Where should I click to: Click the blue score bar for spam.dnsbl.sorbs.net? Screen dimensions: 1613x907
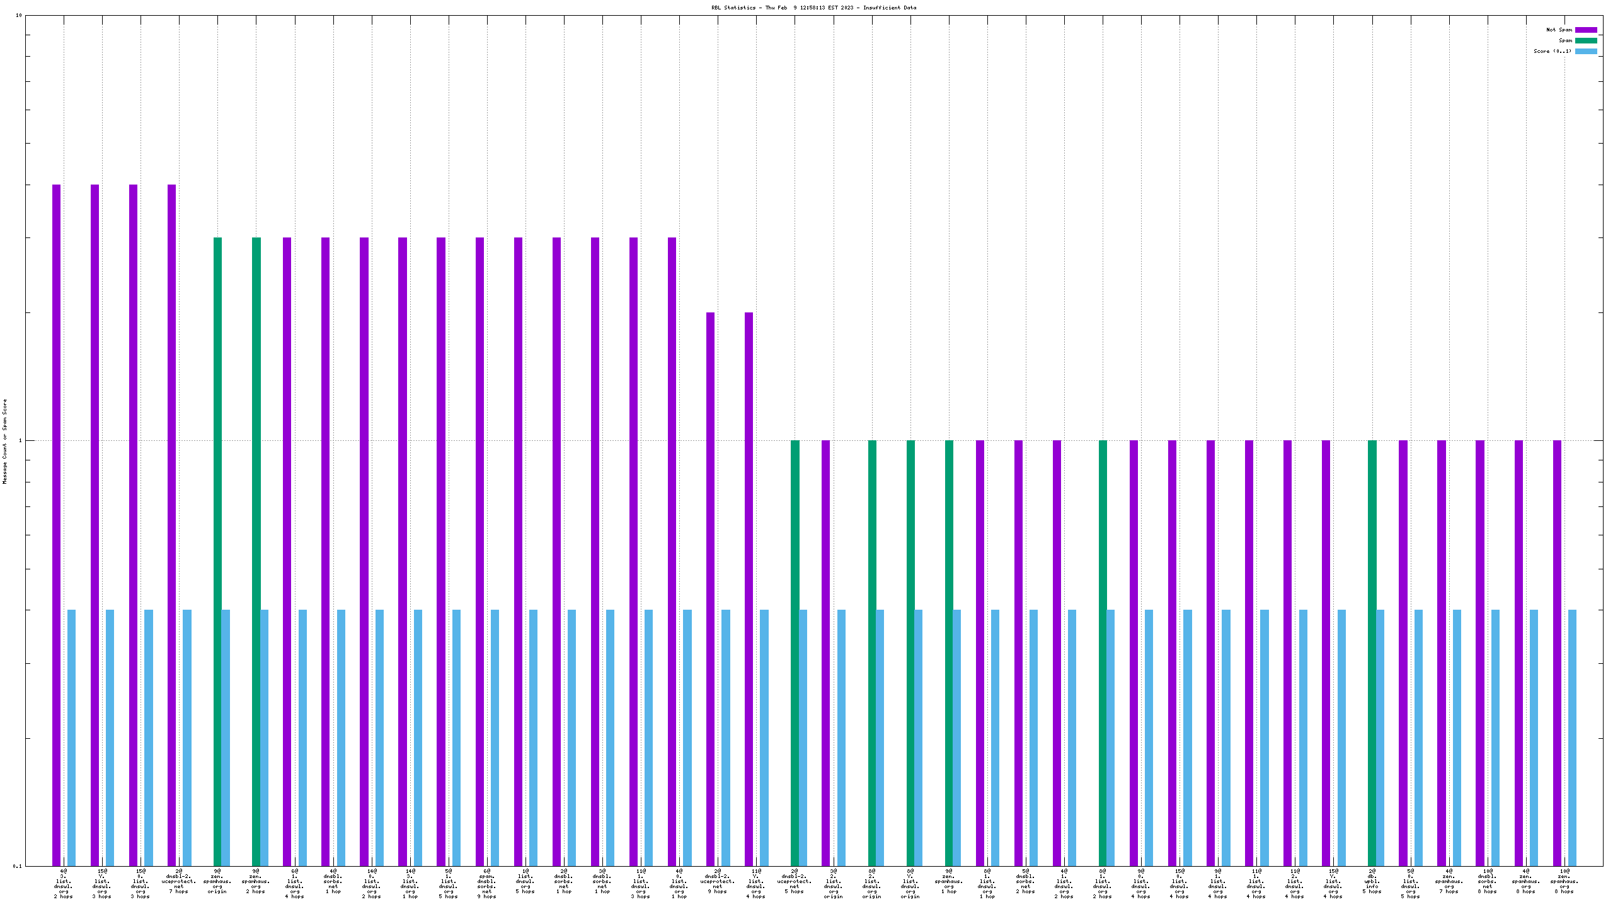coord(495,737)
